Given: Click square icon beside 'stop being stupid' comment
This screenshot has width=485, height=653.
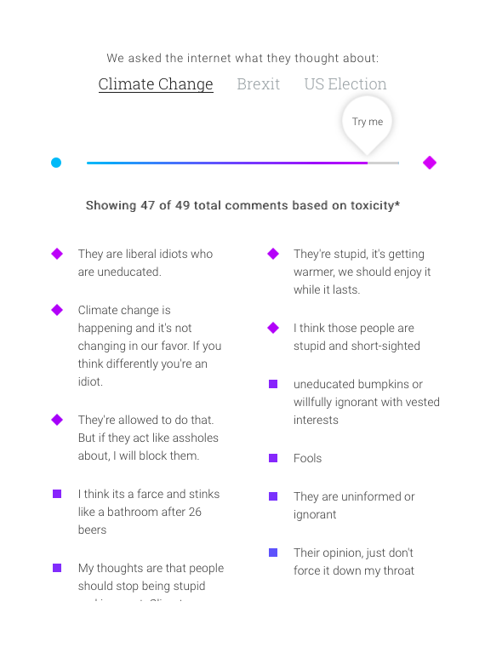Looking at the screenshot, I should pyautogui.click(x=57, y=568).
